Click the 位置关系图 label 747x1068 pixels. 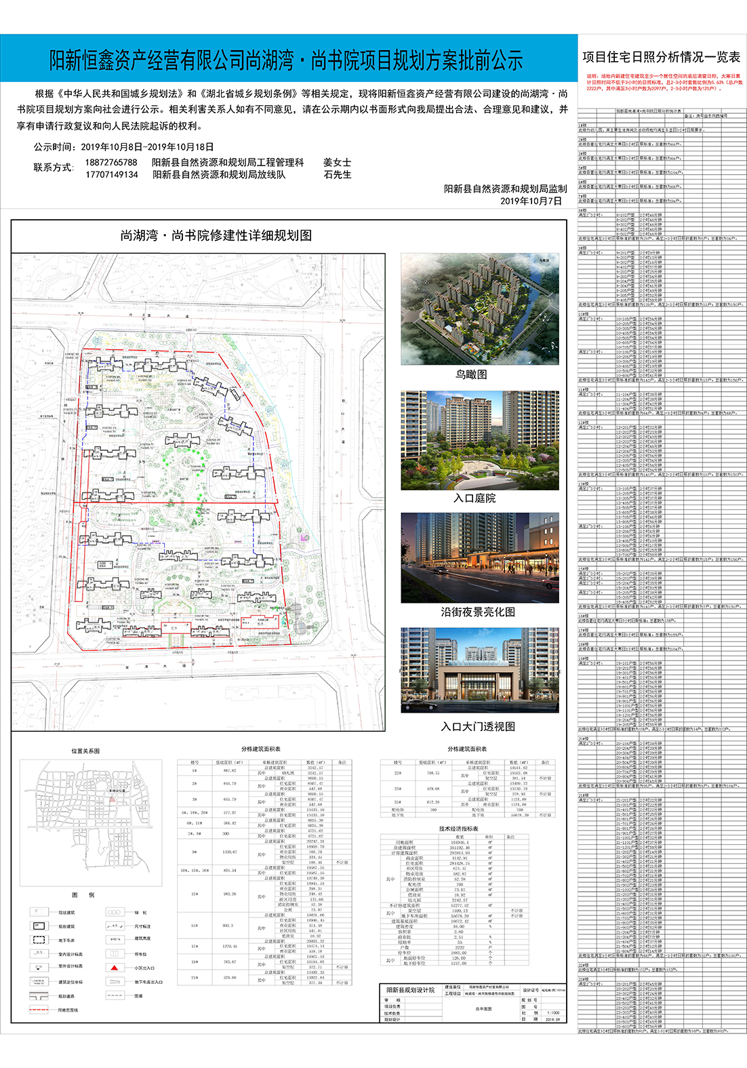click(85, 751)
